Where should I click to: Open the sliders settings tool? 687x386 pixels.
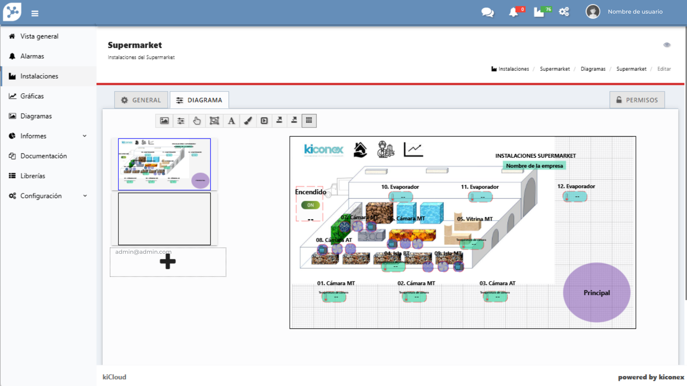181,121
